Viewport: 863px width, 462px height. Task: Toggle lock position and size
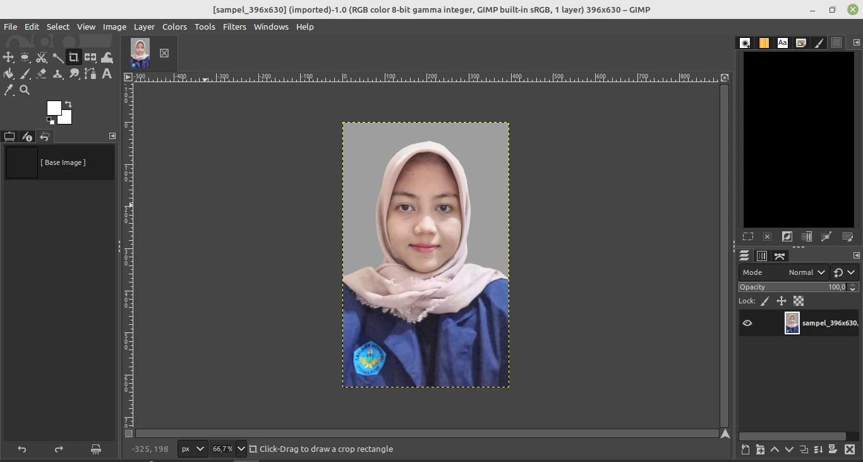782,301
